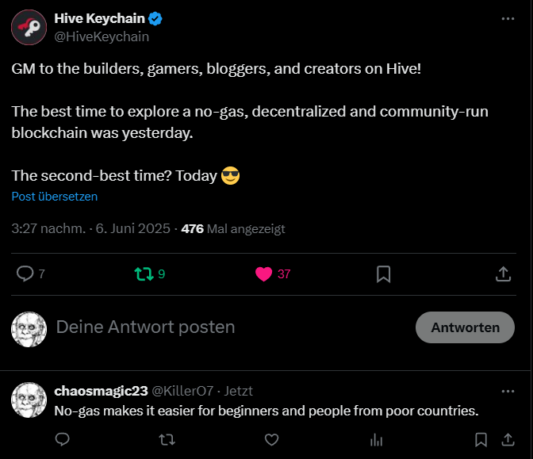
Task: Reply to chaosmagic23's comment
Action: click(x=62, y=439)
